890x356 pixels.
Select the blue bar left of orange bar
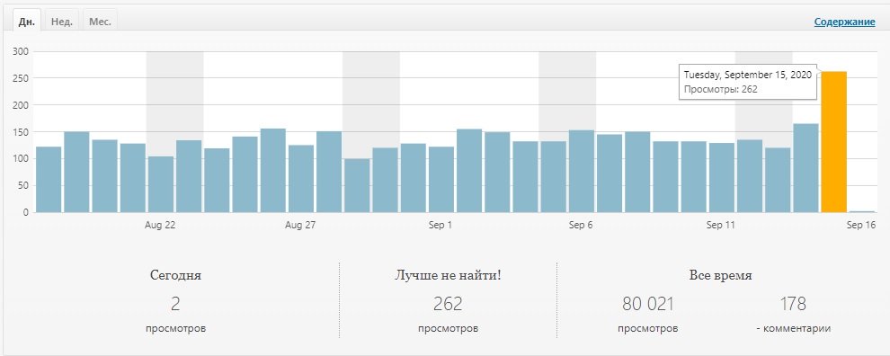806,168
